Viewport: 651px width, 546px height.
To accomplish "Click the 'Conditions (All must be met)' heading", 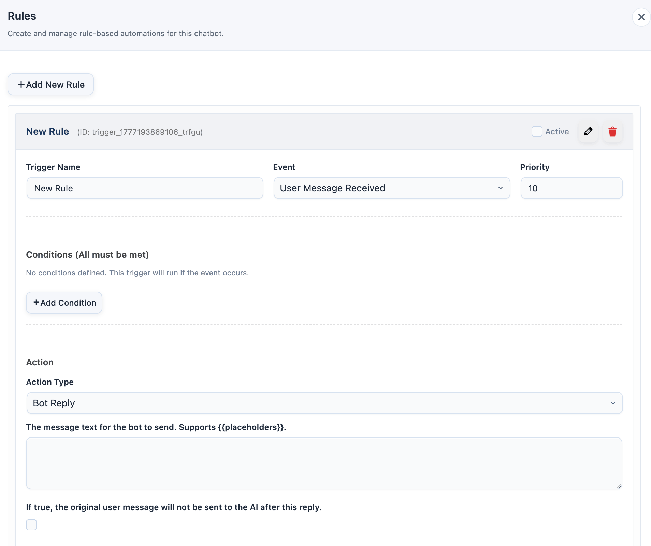I will 87,255.
